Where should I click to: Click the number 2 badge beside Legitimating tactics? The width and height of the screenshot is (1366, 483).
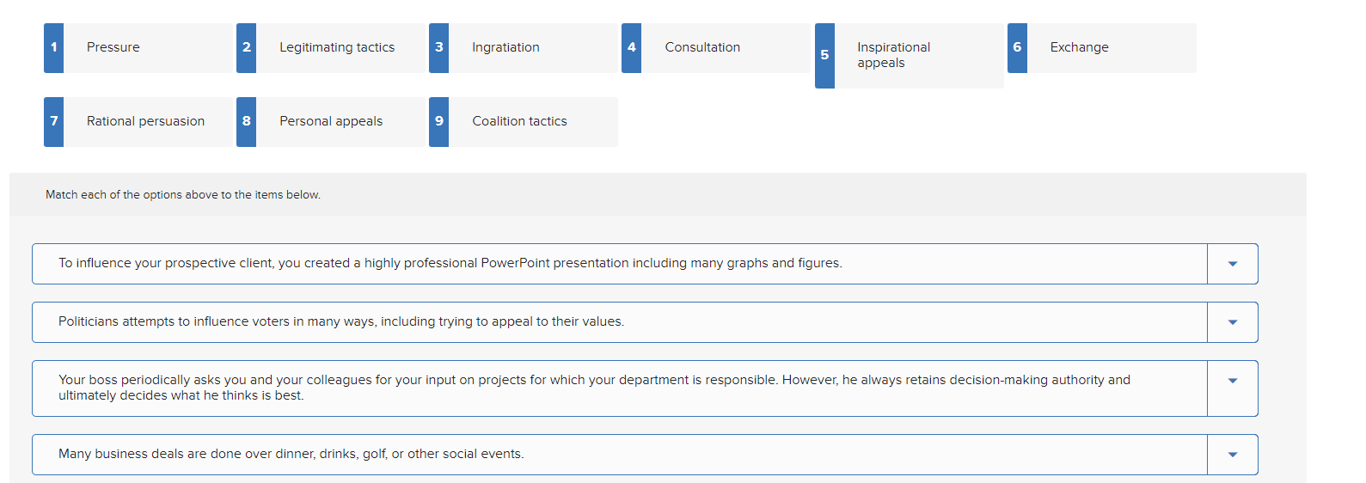click(246, 47)
